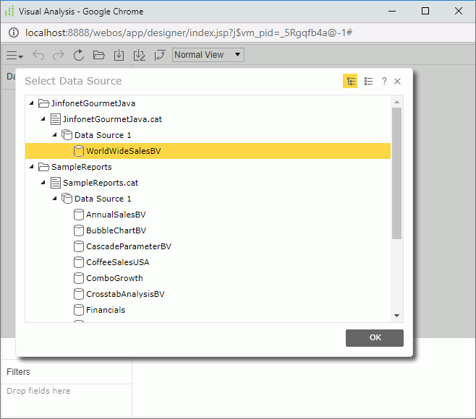Click the Open folder icon

[98, 55]
